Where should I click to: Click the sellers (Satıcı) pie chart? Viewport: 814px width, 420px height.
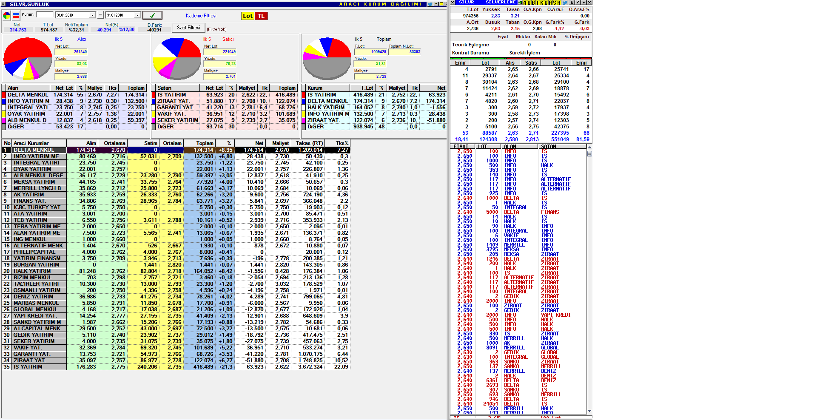point(177,59)
